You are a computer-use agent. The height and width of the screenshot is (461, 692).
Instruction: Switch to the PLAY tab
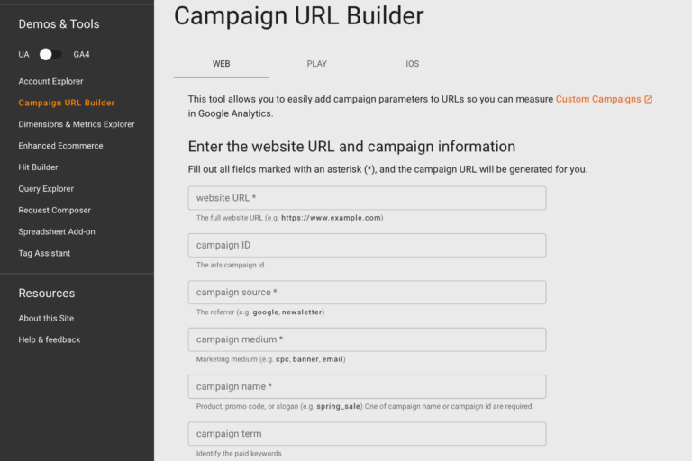(317, 64)
